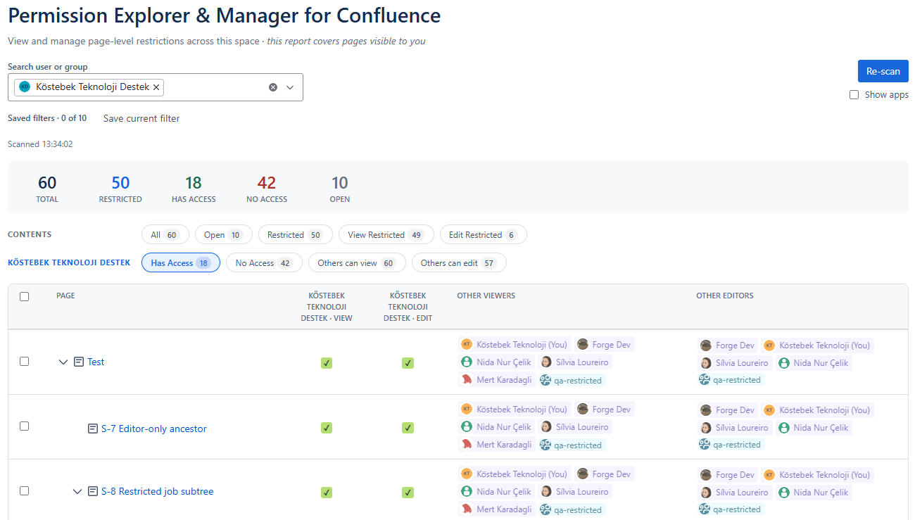Click Sílvia Loureiro viewer chip in Test row
Viewport: 915px width, 520px height.
point(576,362)
